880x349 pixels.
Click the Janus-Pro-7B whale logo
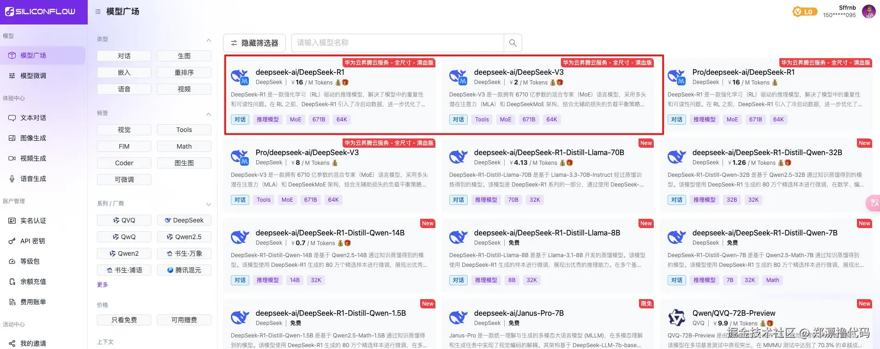click(x=458, y=318)
